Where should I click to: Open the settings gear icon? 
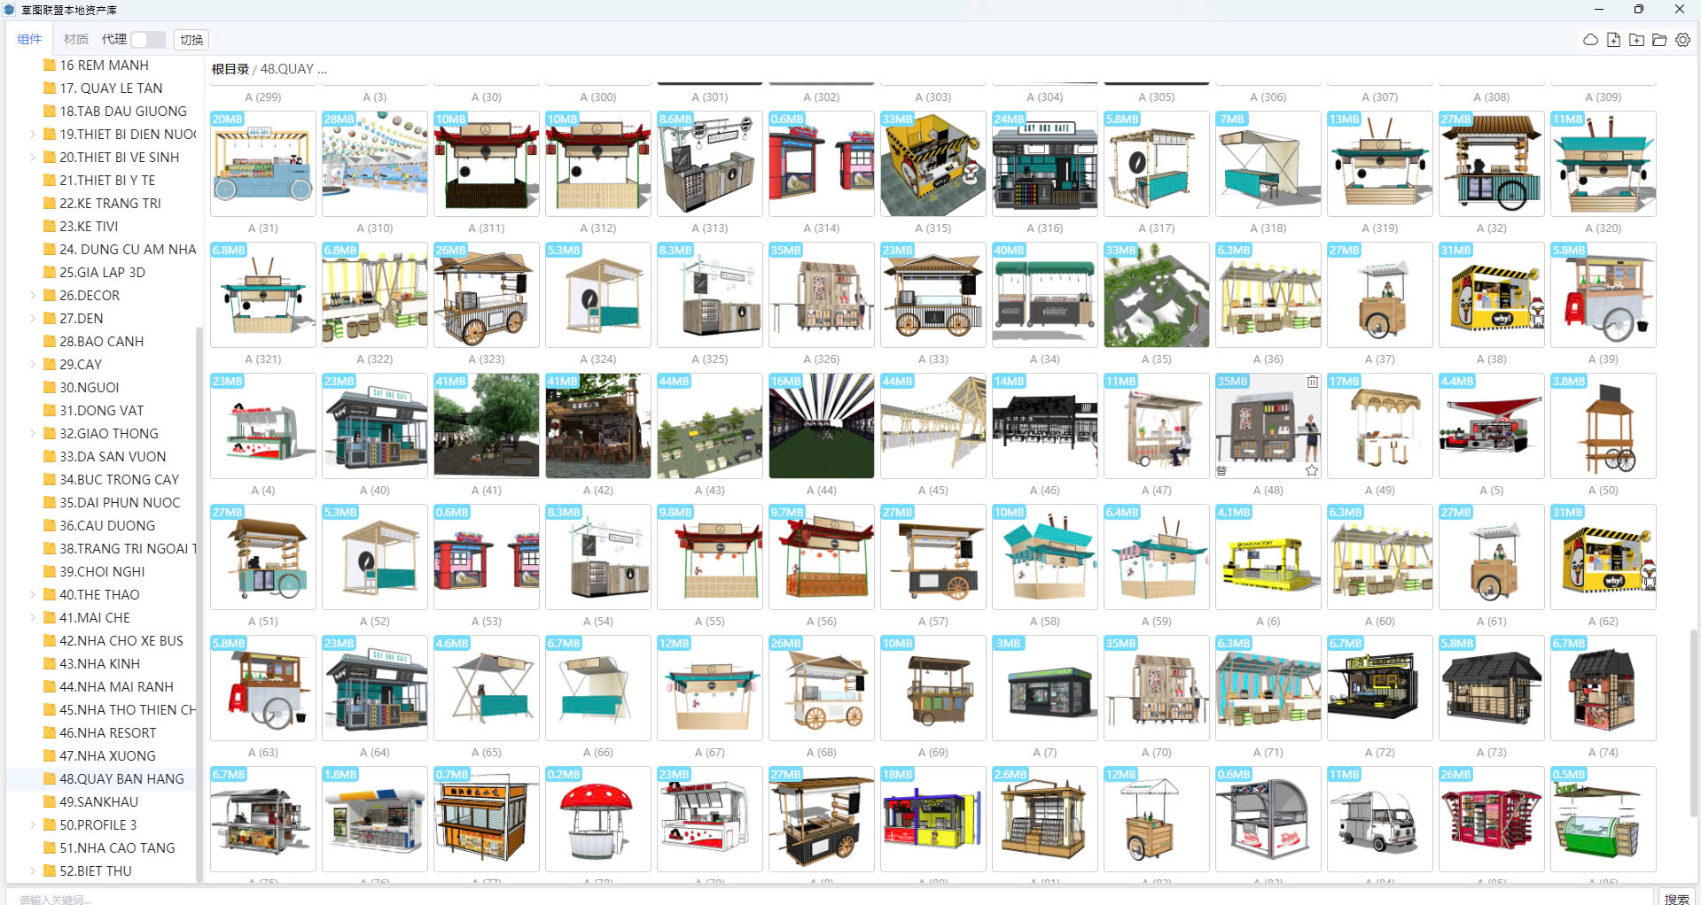click(x=1682, y=40)
